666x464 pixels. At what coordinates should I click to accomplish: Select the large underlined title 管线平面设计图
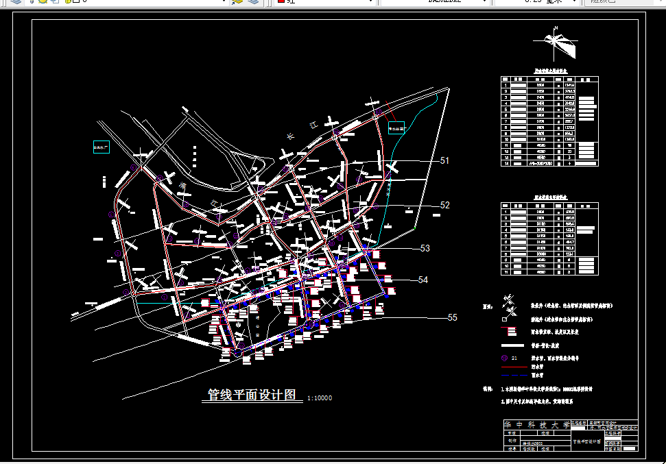(252, 395)
